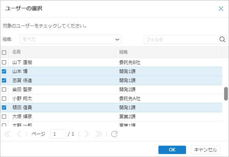Go to the first page using double-left arrow
The height and width of the screenshot is (157, 229).
click(7, 134)
